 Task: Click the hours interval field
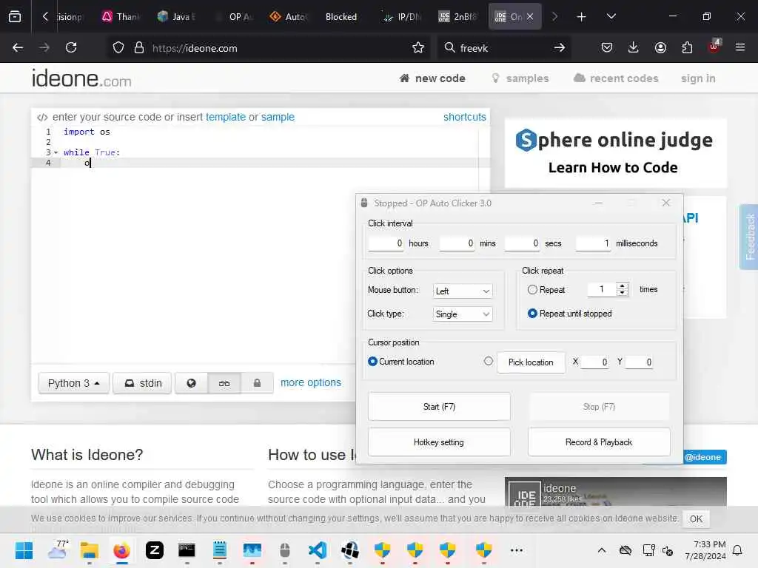386,243
